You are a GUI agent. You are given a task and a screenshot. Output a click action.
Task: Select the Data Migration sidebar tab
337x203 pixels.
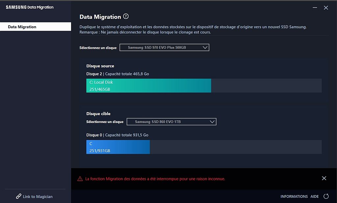pos(36,27)
